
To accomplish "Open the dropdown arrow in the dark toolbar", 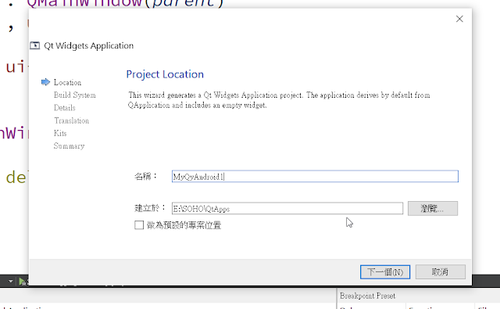I will click(x=10, y=281).
